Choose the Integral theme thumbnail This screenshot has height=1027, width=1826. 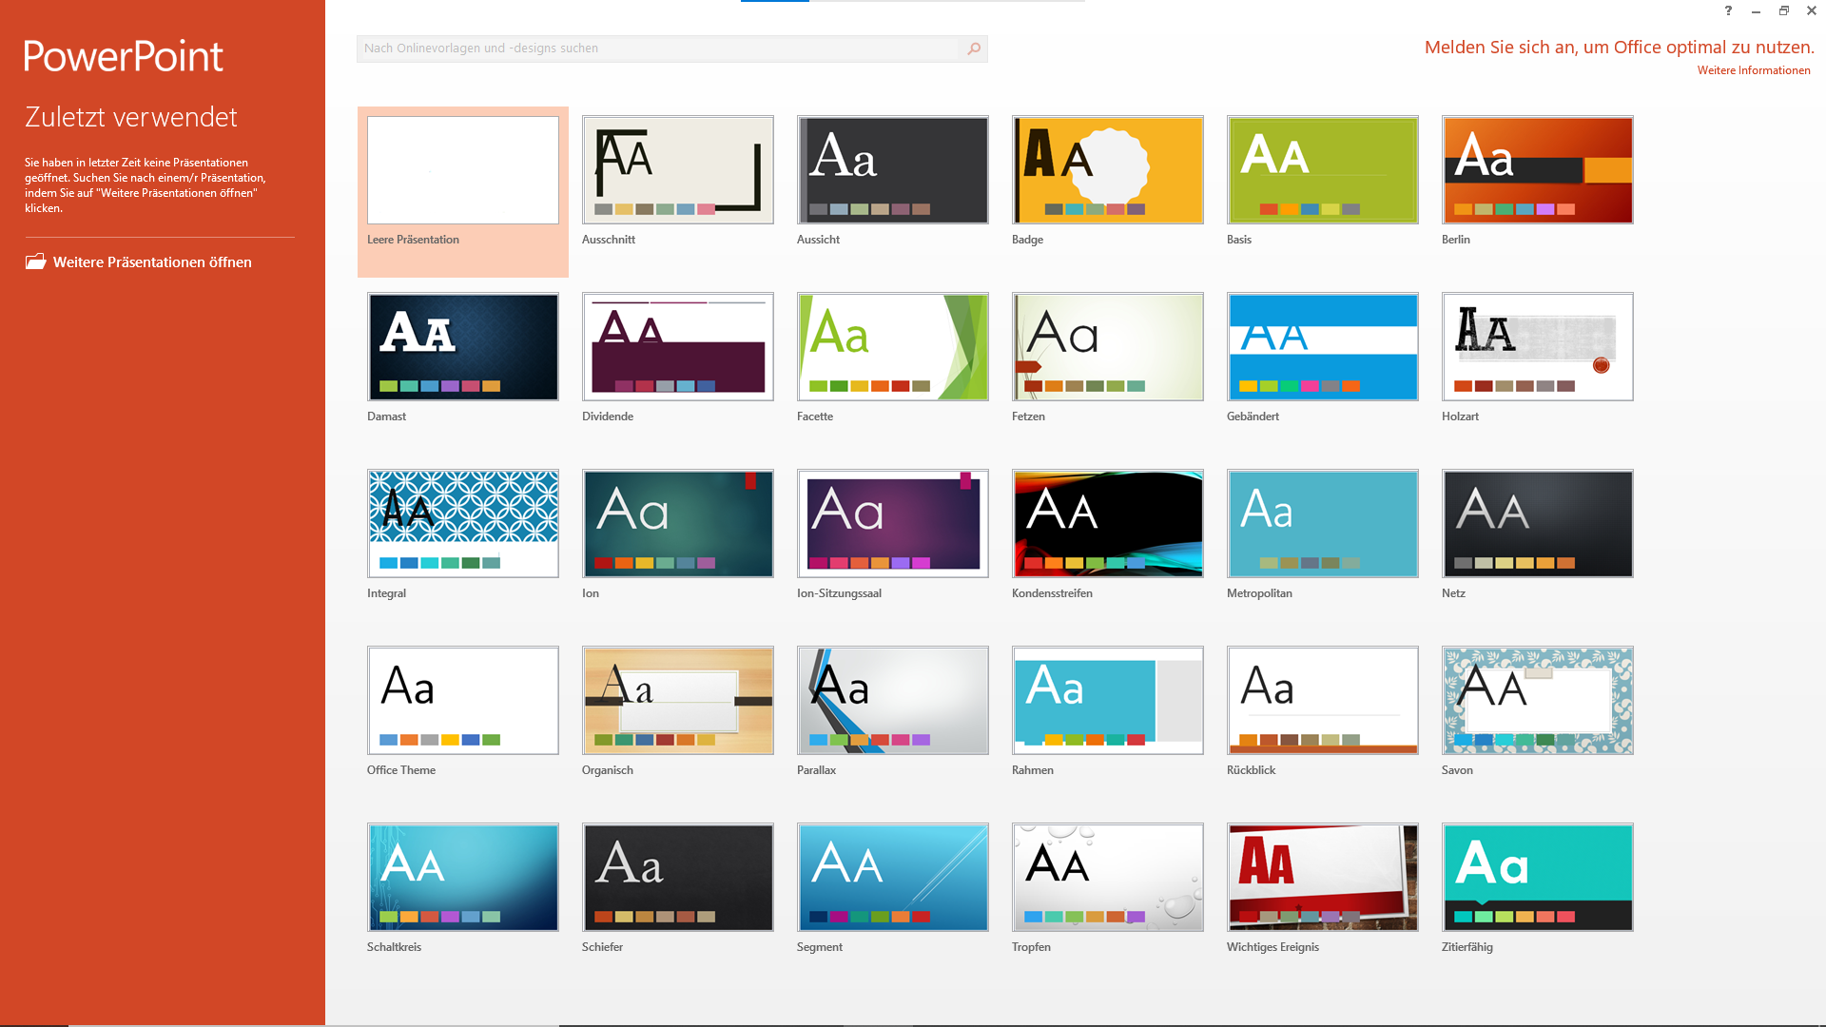coord(463,524)
